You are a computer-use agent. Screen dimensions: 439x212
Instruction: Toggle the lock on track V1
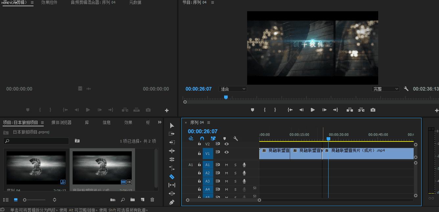199,153
